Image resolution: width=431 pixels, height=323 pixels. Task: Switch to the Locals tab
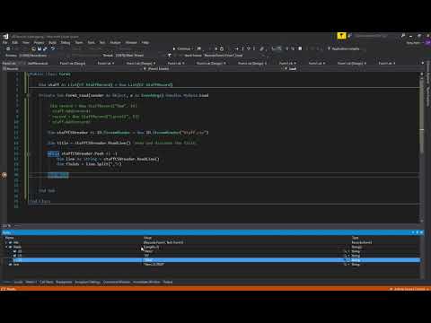click(x=18, y=282)
